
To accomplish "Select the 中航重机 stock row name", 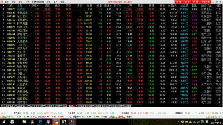I will (22, 20).
